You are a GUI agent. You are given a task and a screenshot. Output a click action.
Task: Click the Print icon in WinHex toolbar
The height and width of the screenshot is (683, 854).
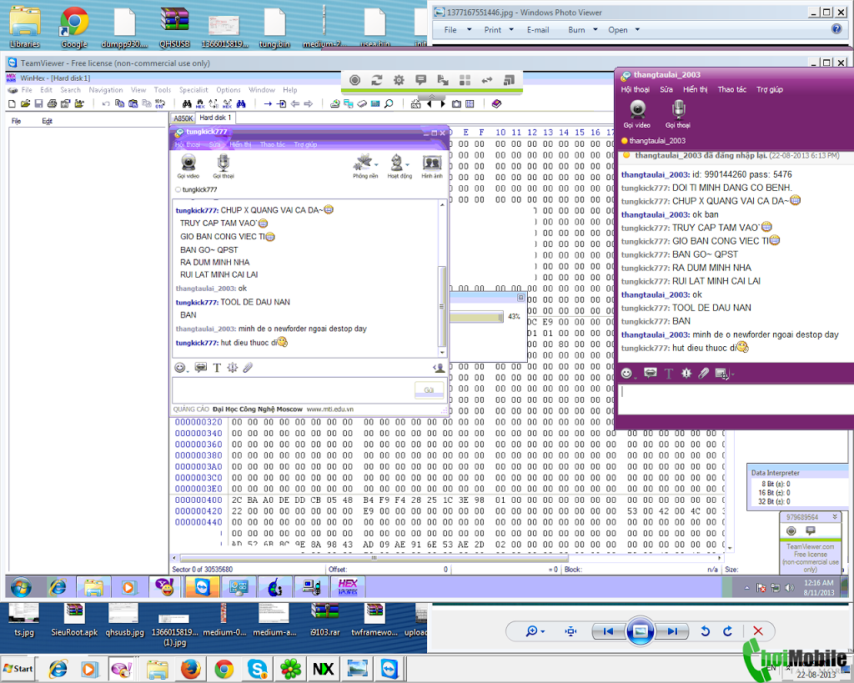click(x=53, y=103)
